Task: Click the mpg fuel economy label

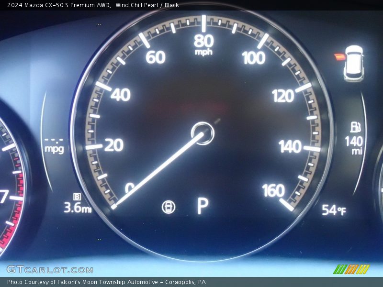Action: [54, 149]
